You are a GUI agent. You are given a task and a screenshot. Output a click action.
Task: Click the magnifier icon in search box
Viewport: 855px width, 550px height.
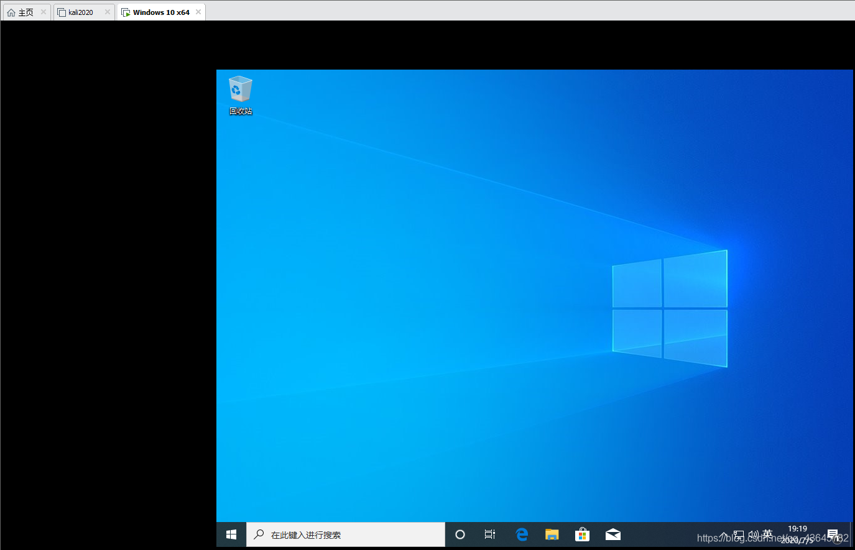[259, 534]
